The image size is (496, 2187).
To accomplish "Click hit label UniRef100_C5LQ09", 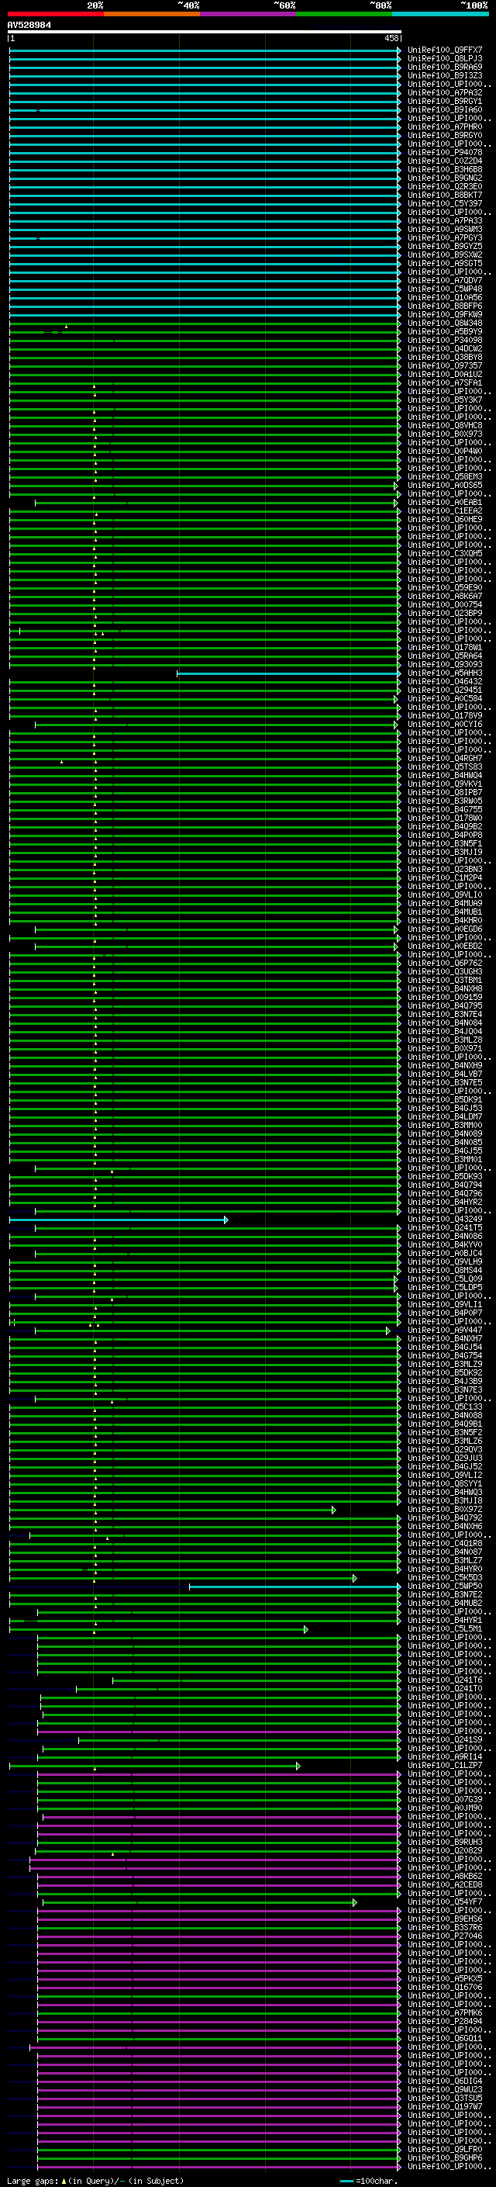I will pos(445,1279).
